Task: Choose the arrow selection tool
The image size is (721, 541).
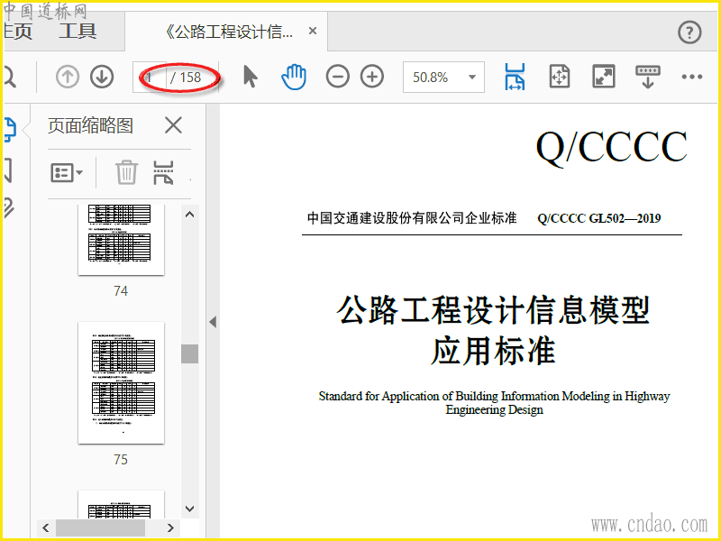Action: (x=251, y=77)
